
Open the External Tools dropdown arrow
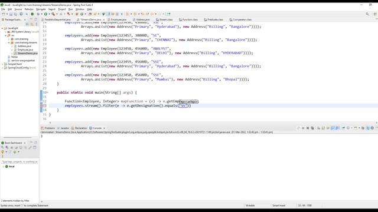click(x=57, y=14)
